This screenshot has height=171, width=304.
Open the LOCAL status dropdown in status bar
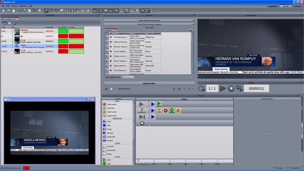(285, 168)
